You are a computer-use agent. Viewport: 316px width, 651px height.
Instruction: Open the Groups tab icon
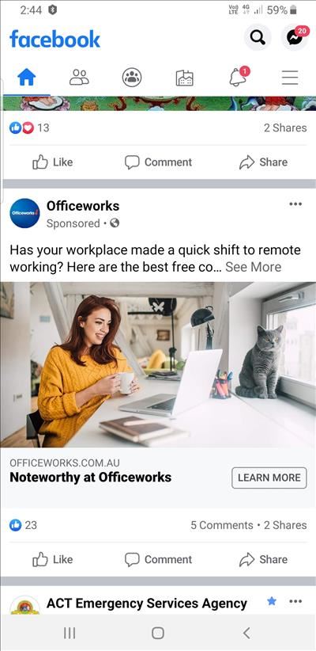click(x=132, y=78)
